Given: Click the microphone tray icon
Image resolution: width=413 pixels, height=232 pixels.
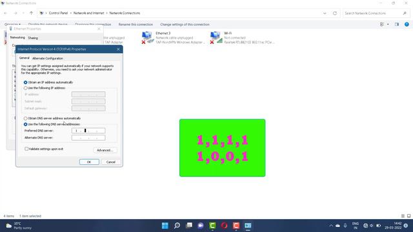Looking at the screenshot, I should (x=345, y=226).
